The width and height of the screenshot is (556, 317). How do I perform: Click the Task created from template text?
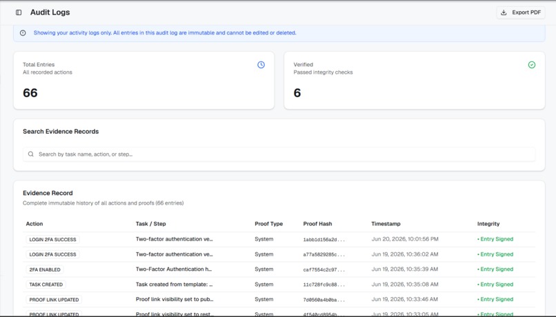pyautogui.click(x=174, y=285)
